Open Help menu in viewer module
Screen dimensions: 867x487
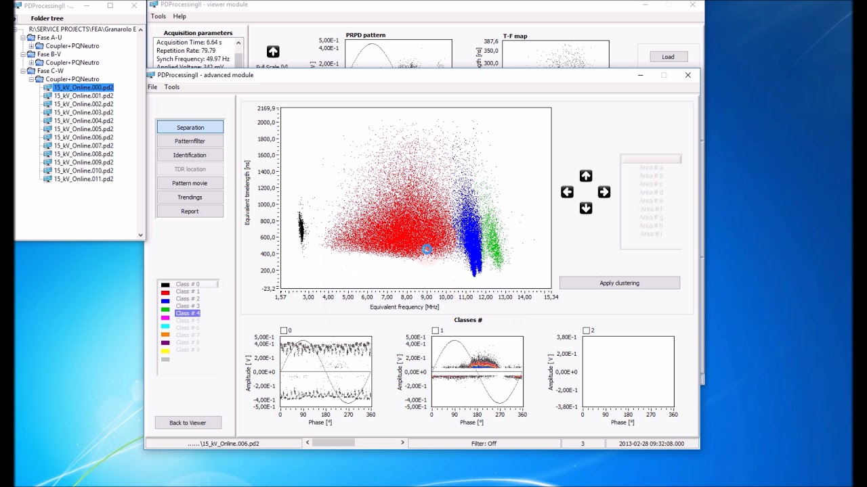coord(179,16)
